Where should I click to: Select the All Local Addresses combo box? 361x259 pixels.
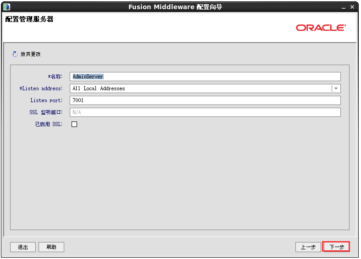point(205,88)
